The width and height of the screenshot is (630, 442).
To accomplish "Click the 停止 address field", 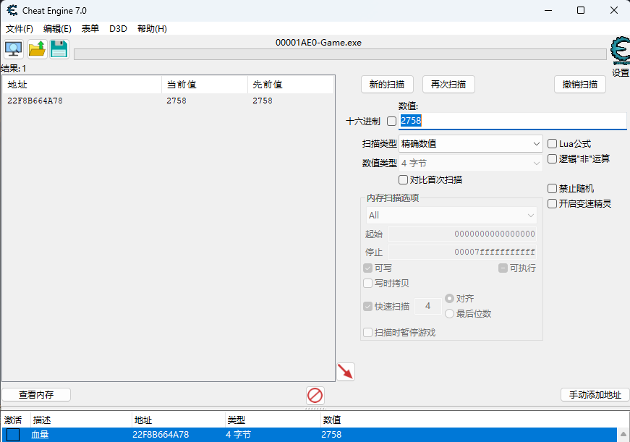I will point(462,252).
